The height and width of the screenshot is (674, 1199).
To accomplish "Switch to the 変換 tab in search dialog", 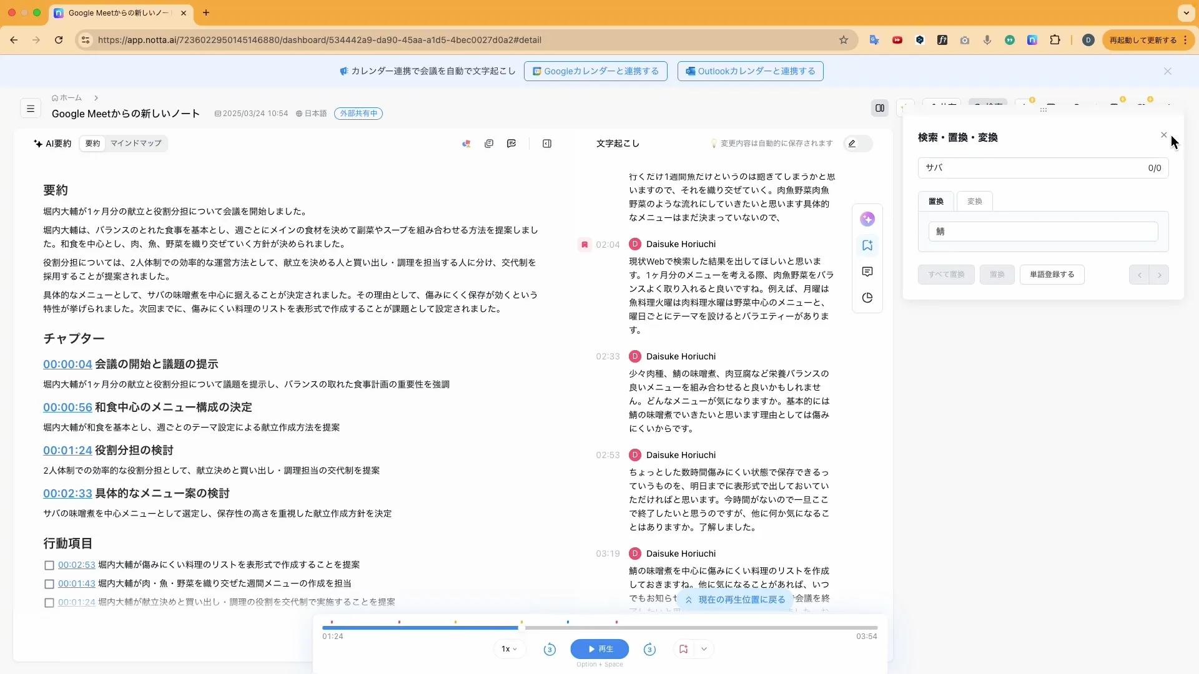I will [974, 201].
